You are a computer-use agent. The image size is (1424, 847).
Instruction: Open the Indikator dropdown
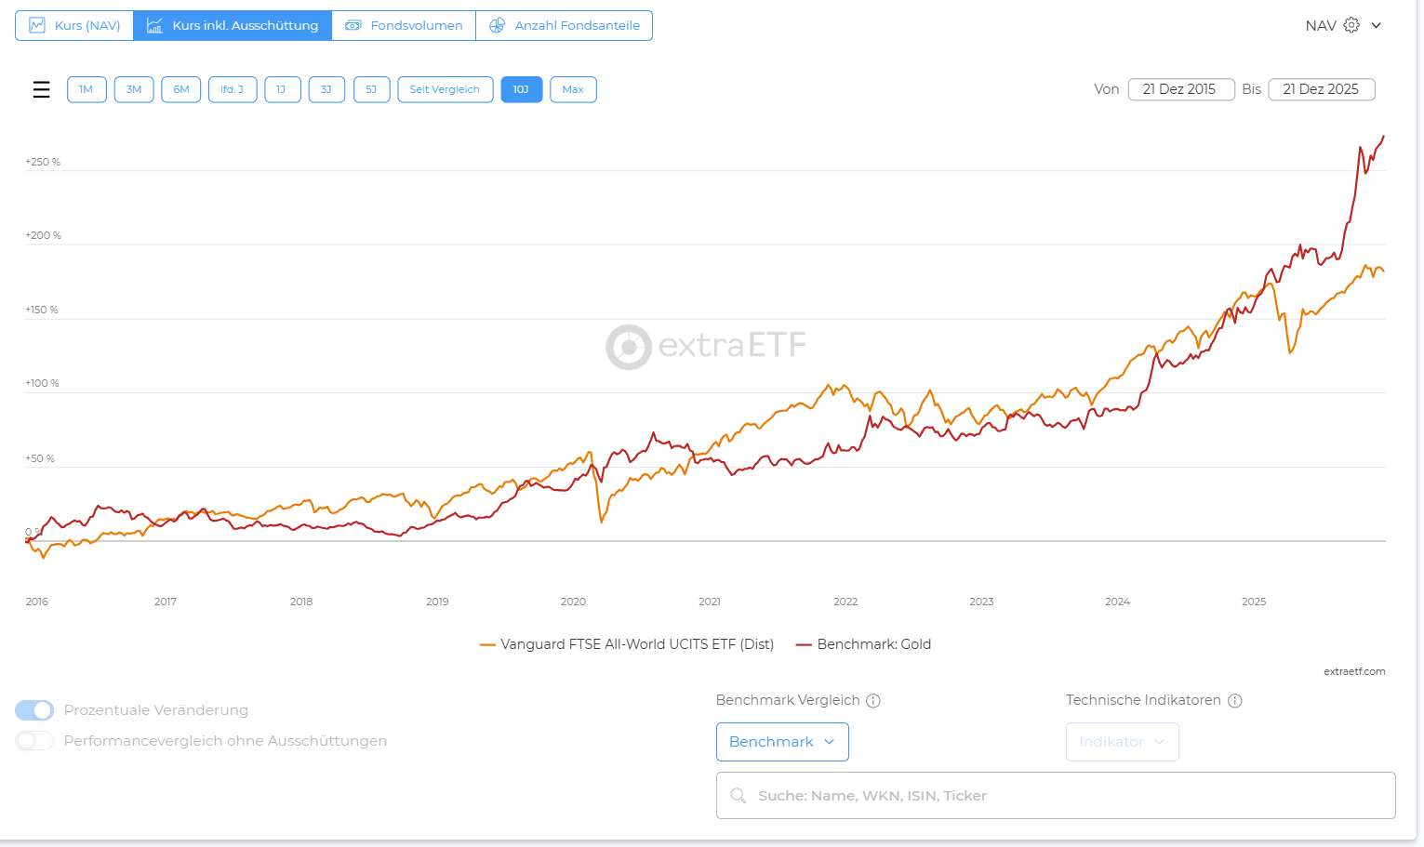(1122, 742)
